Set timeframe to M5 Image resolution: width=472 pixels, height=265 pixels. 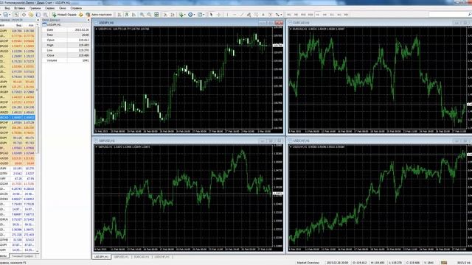tap(296, 15)
